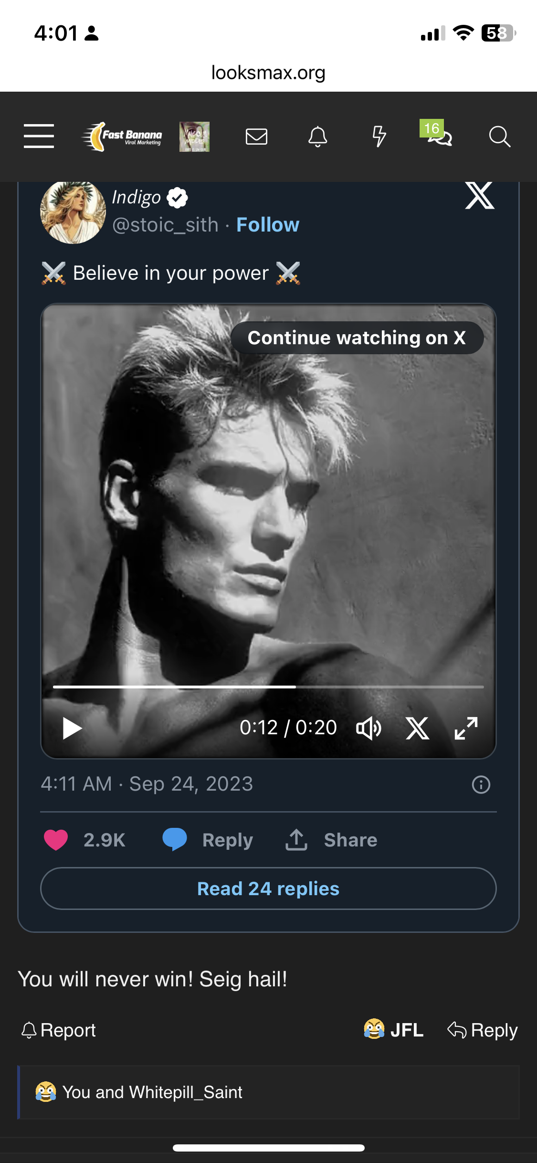Open the lightning bolt what's new icon
The height and width of the screenshot is (1163, 537).
point(379,137)
